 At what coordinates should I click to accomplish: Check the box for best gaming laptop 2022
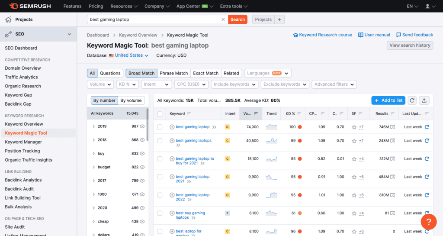click(x=160, y=195)
